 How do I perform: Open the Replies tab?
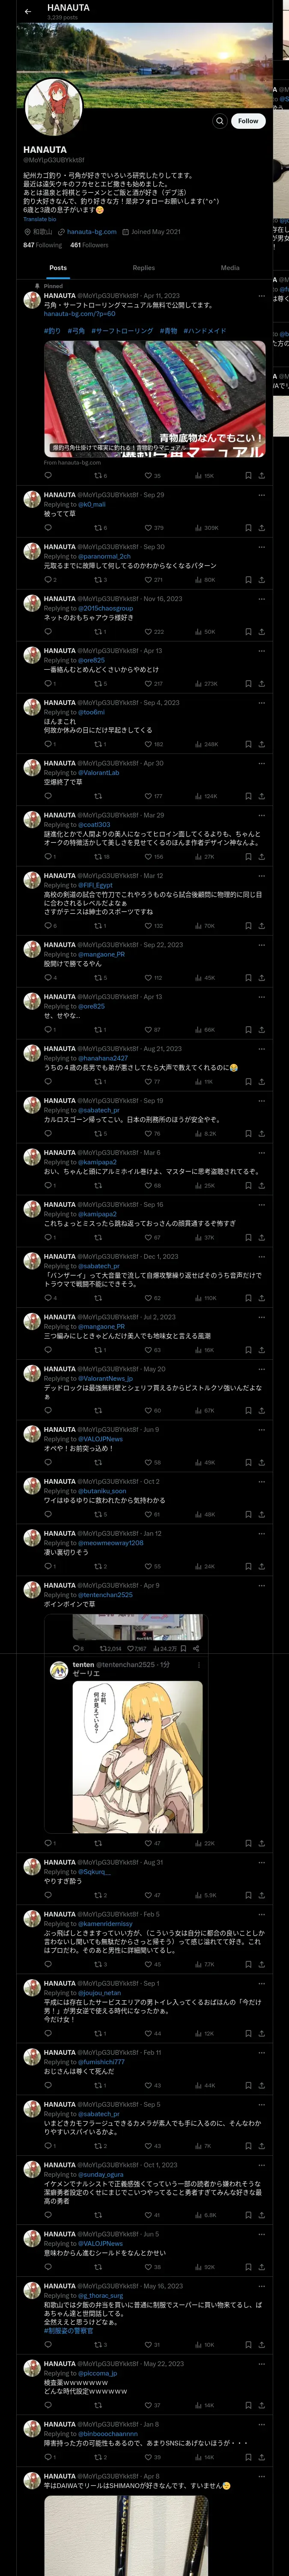(x=143, y=268)
